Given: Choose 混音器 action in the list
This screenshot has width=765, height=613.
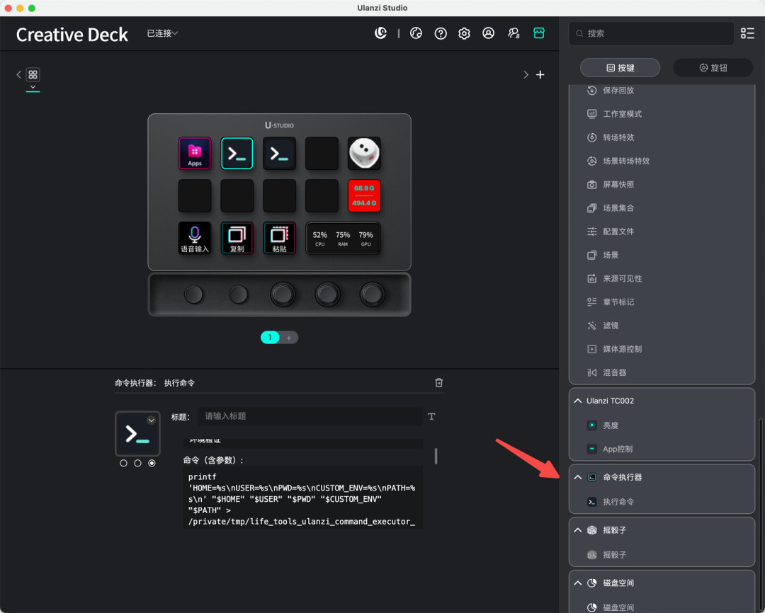Looking at the screenshot, I should 614,372.
